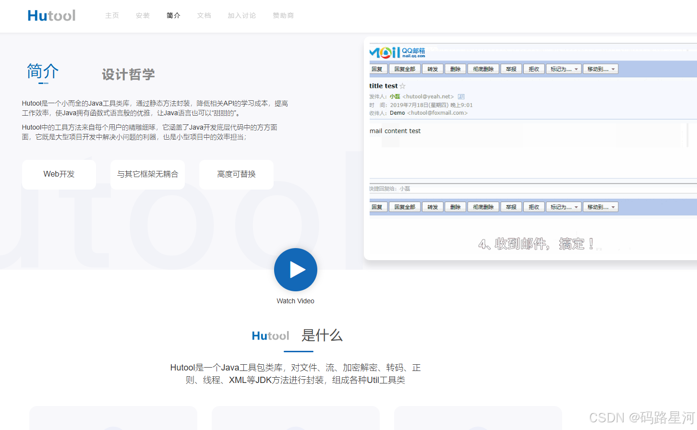Click the Hutool logo in the navigation bar
This screenshot has width=697, height=430.
pyautogui.click(x=51, y=15)
